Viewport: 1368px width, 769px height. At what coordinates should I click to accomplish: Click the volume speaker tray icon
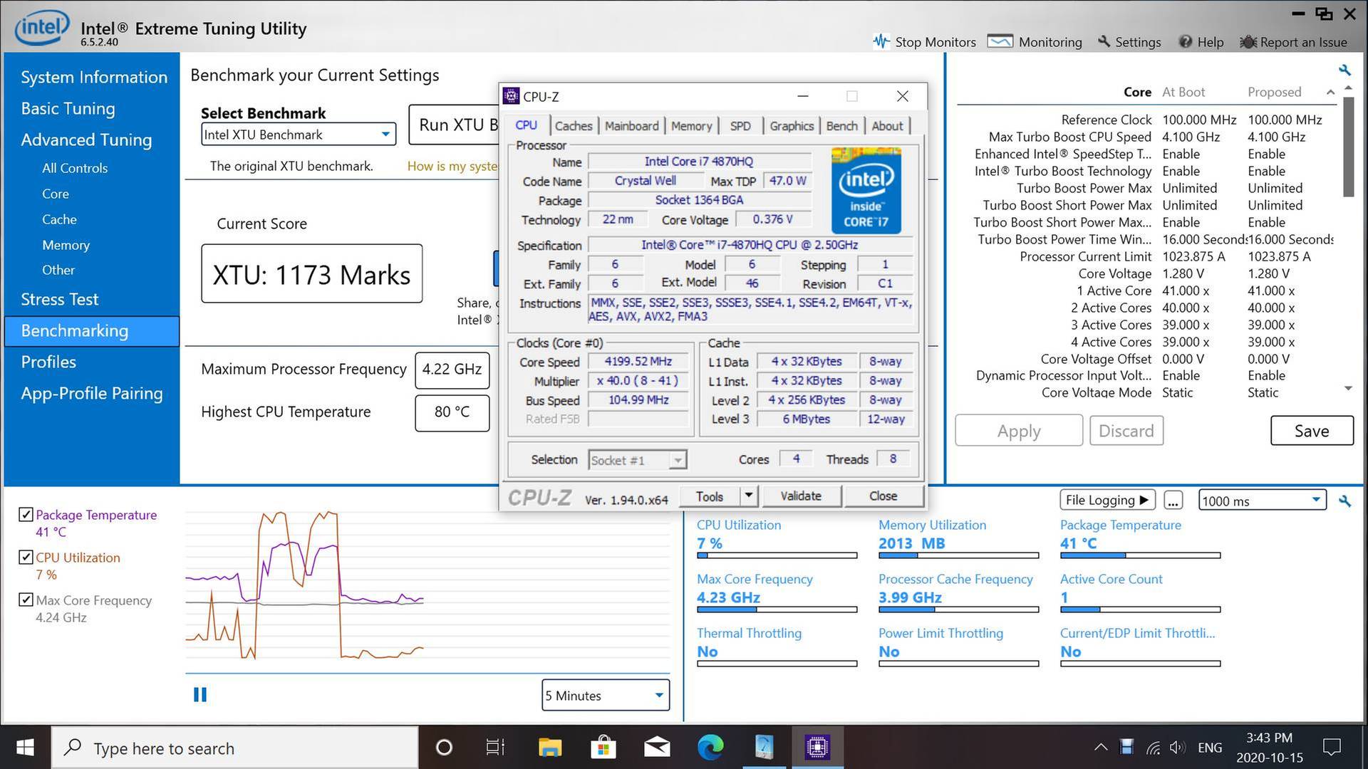pos(1177,748)
